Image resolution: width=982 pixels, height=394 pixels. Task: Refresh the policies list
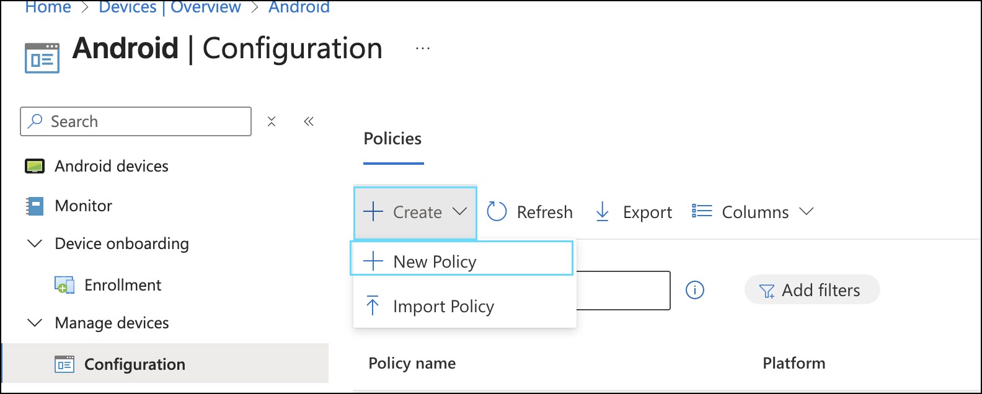coord(530,212)
